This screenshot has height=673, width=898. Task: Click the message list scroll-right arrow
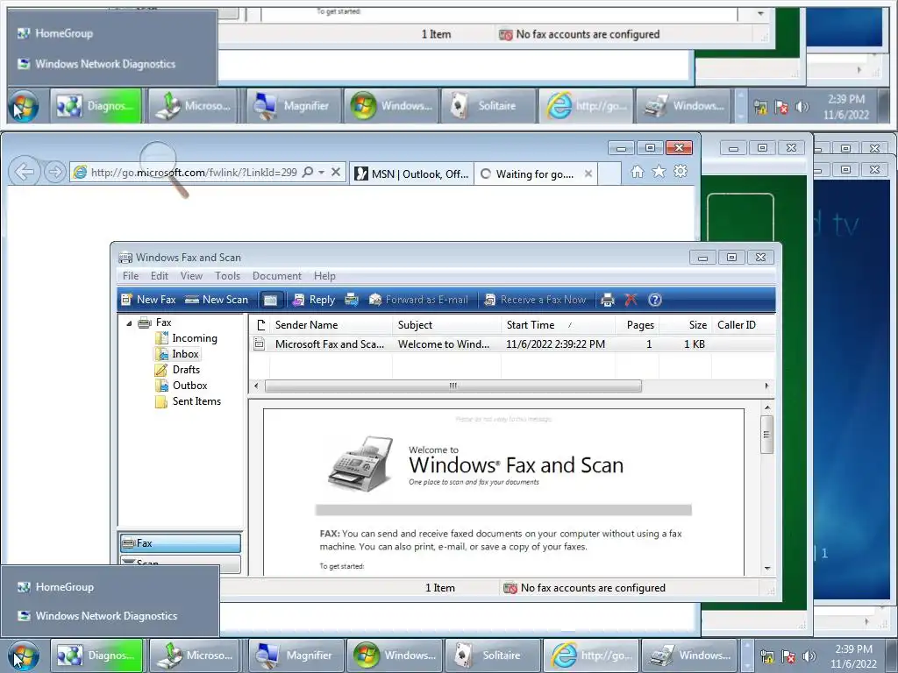coord(766,386)
